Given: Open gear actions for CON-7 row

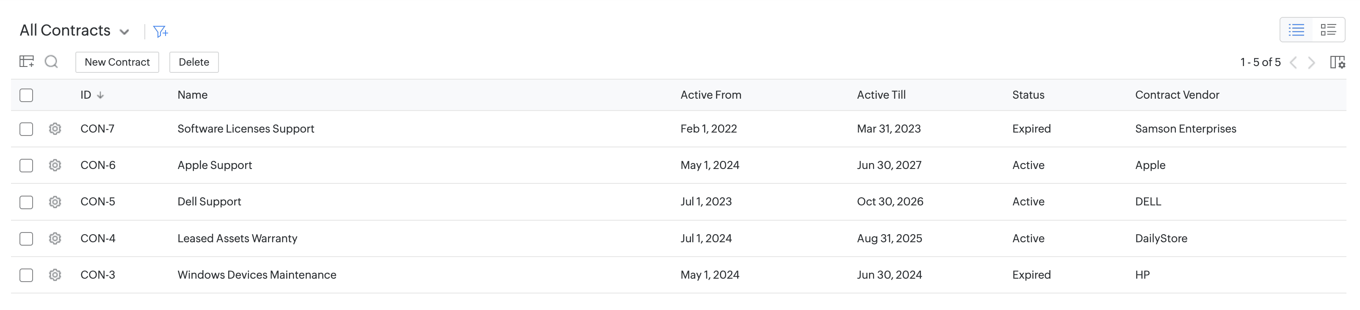Looking at the screenshot, I should click(x=55, y=129).
